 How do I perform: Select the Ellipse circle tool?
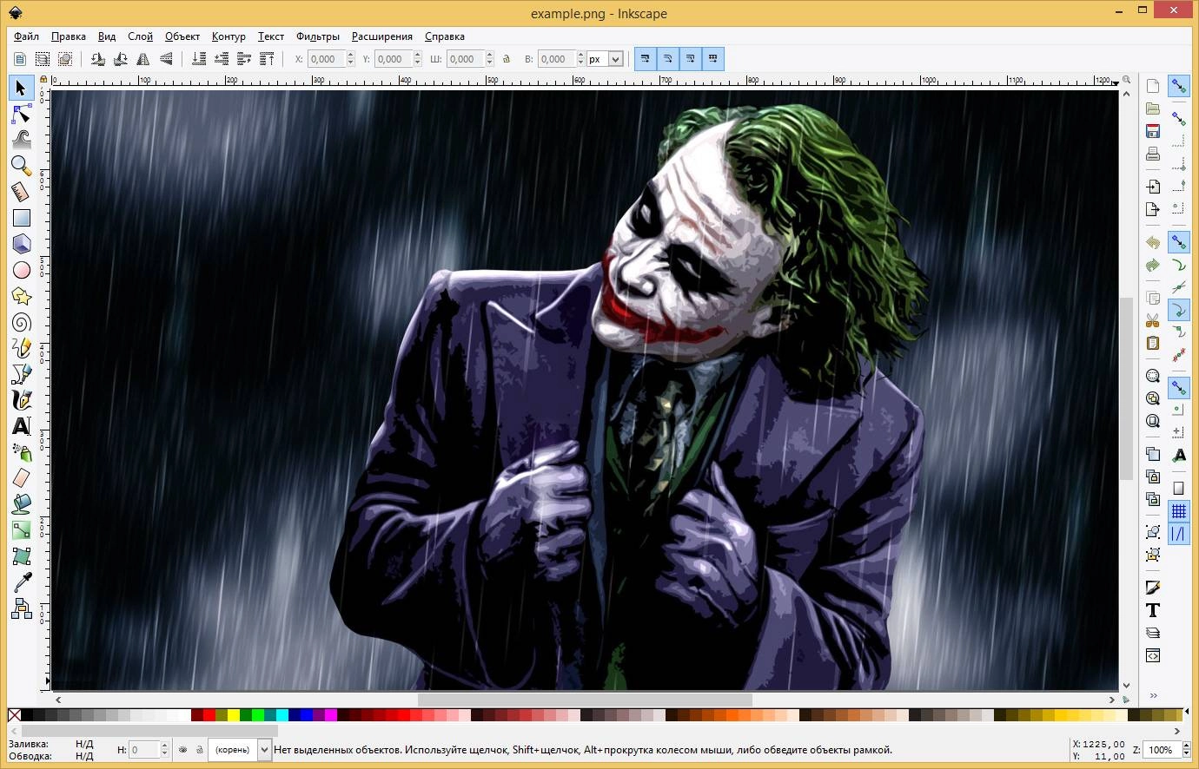pos(21,270)
